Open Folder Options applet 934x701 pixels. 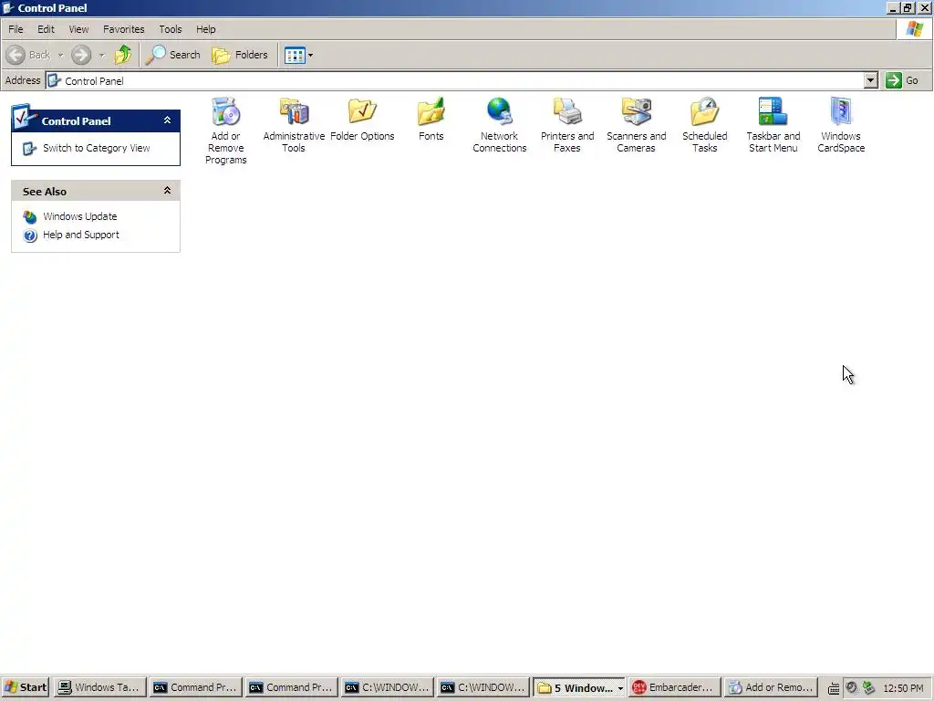[x=362, y=120]
